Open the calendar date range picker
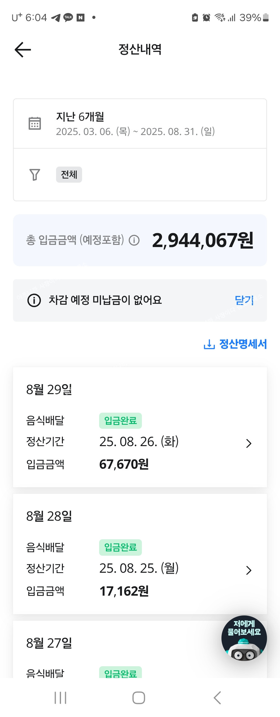Image resolution: width=280 pixels, height=717 pixels. pos(35,123)
